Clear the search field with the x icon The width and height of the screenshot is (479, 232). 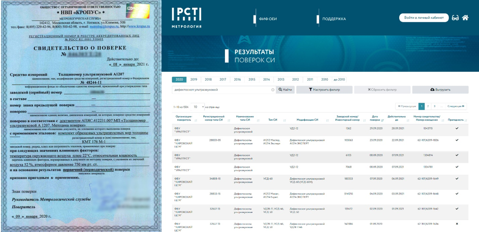pos(273,90)
